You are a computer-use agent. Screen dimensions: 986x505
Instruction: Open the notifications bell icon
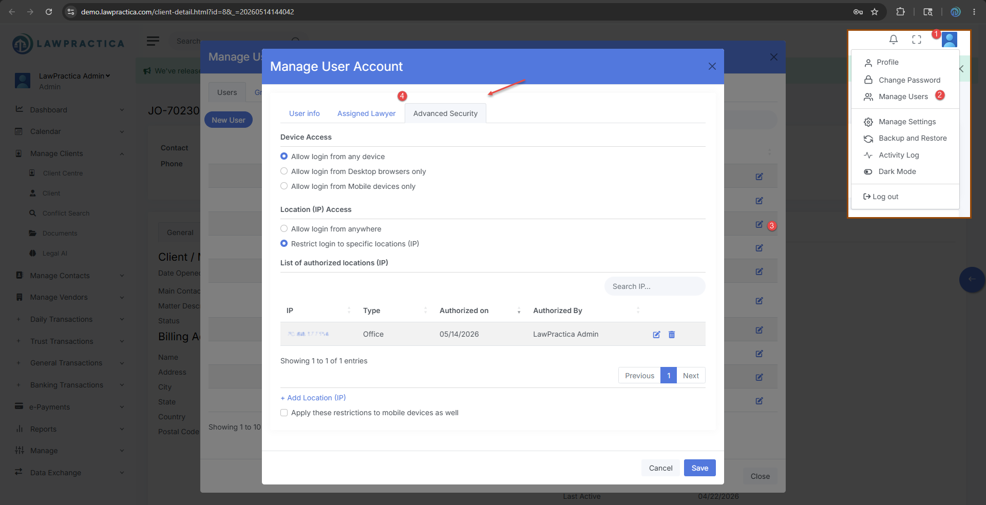click(894, 40)
